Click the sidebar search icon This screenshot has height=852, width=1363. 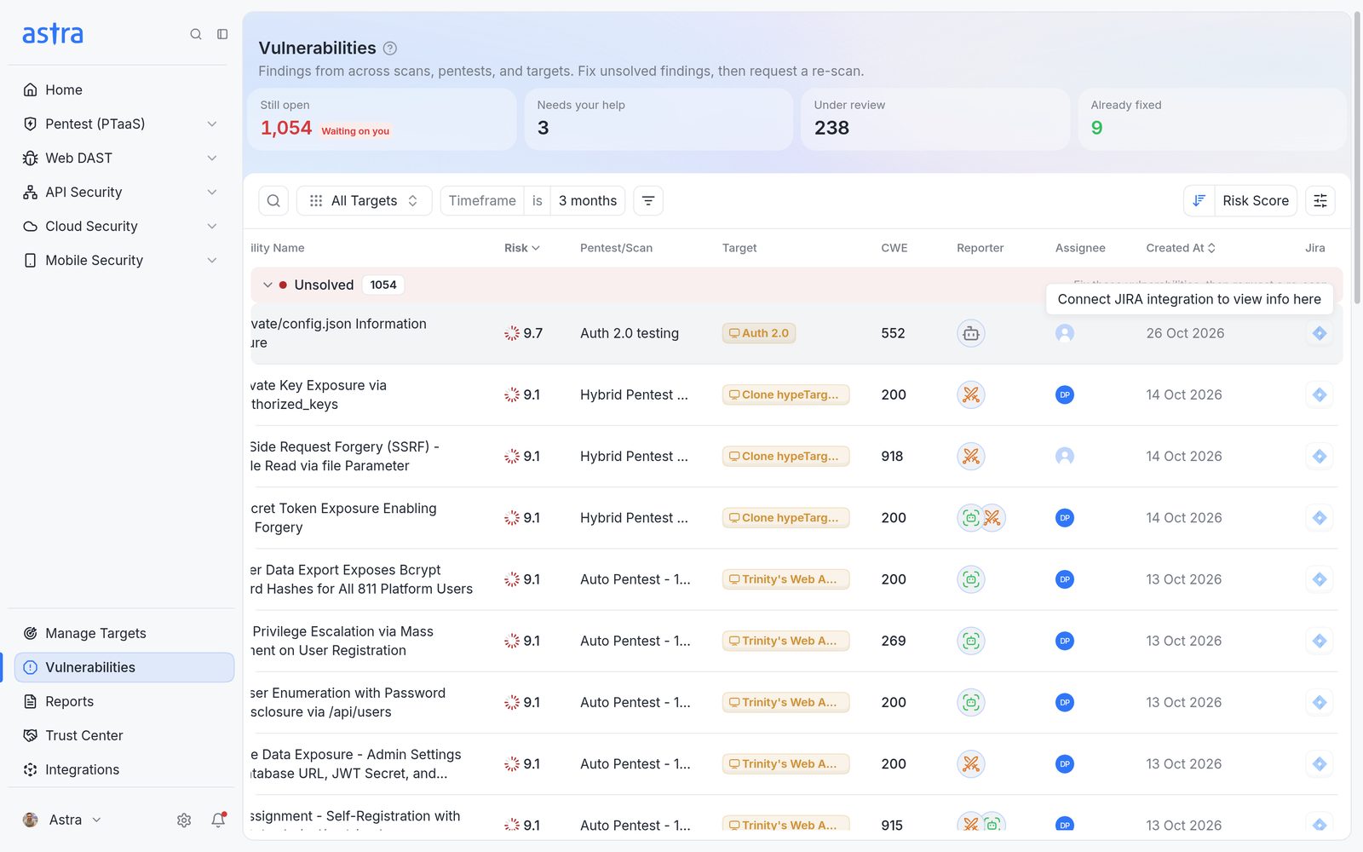tap(196, 34)
